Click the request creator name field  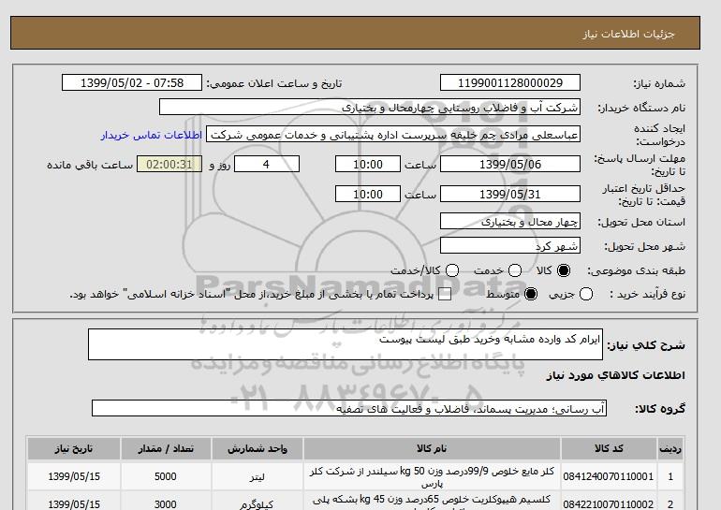coord(393,135)
